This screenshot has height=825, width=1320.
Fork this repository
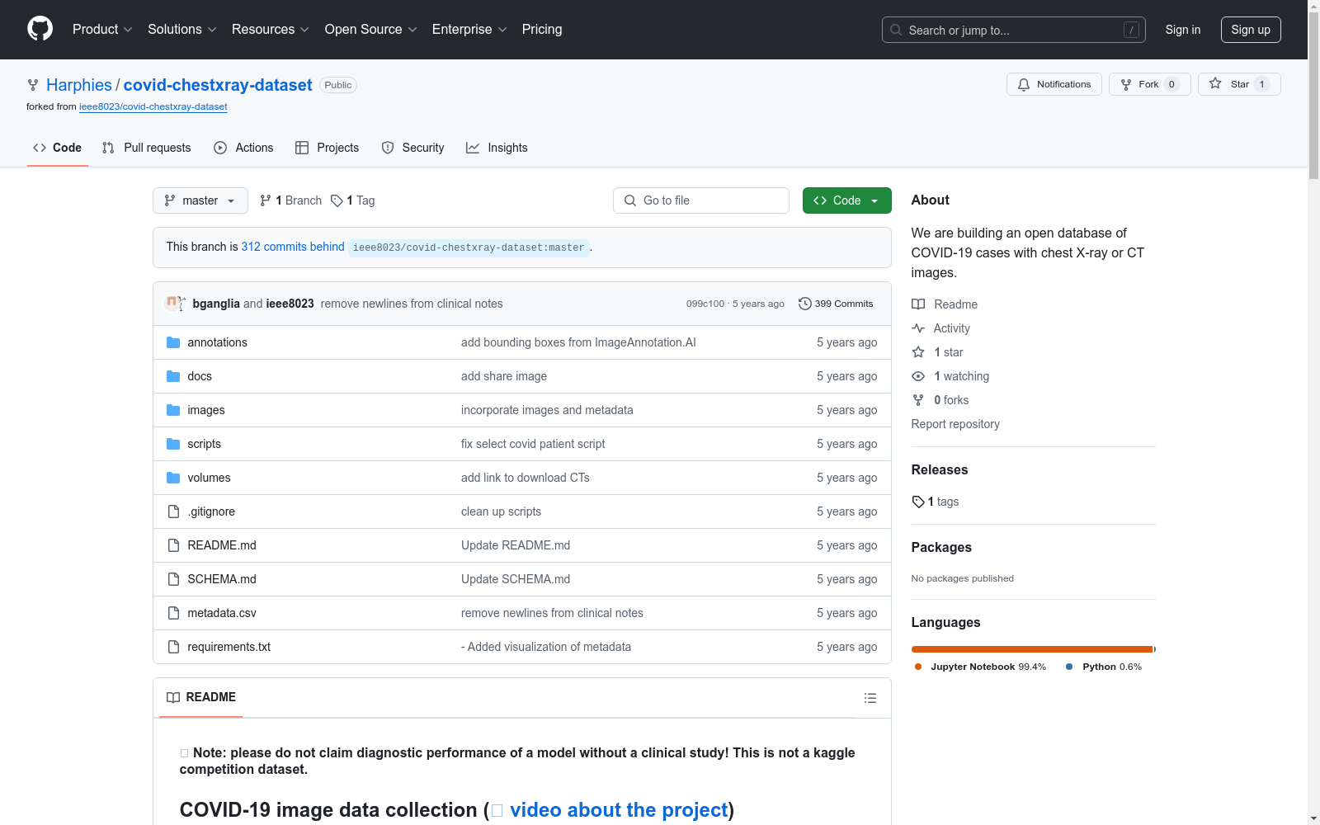1150,84
